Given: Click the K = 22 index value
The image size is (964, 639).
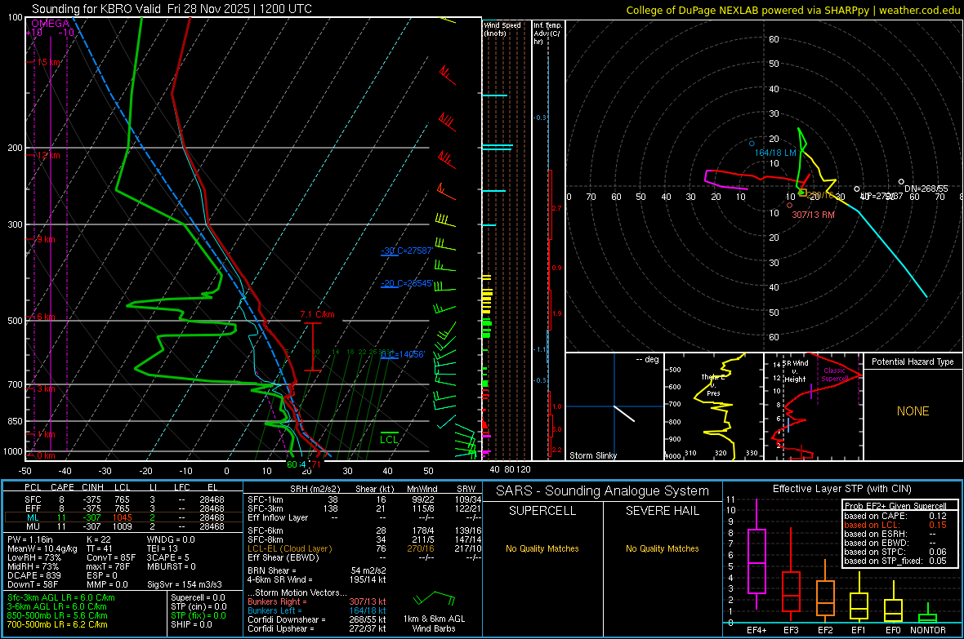Looking at the screenshot, I should point(99,539).
